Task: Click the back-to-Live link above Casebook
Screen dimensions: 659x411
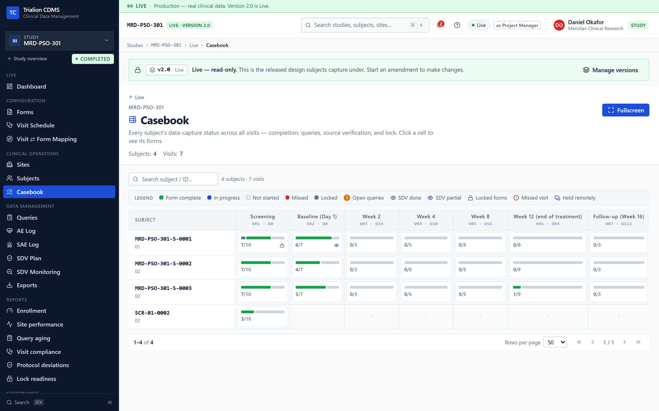Action: point(136,97)
